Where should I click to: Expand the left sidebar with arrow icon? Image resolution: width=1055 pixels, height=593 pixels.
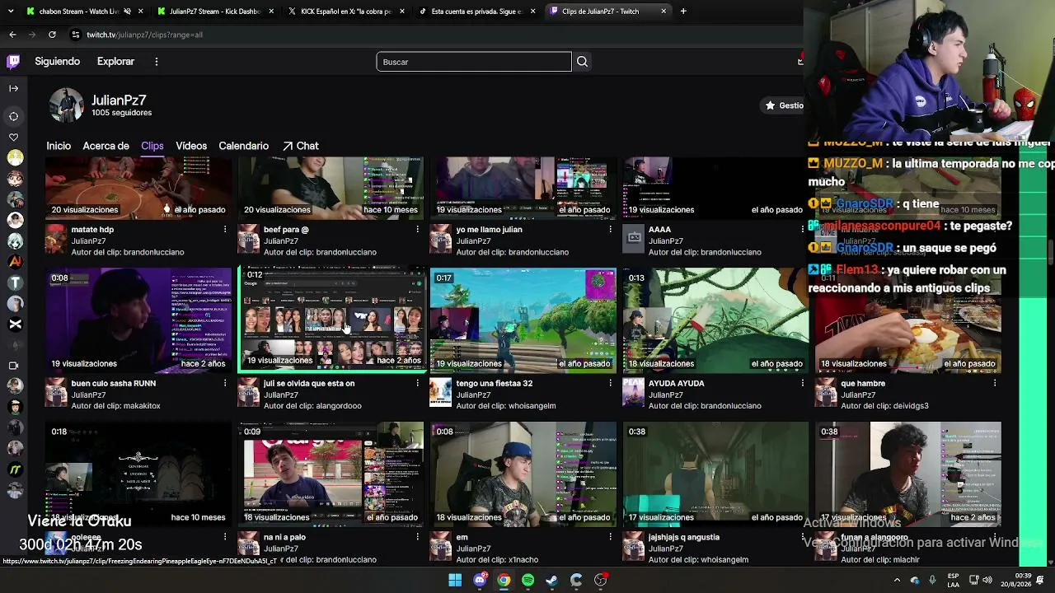coord(13,88)
